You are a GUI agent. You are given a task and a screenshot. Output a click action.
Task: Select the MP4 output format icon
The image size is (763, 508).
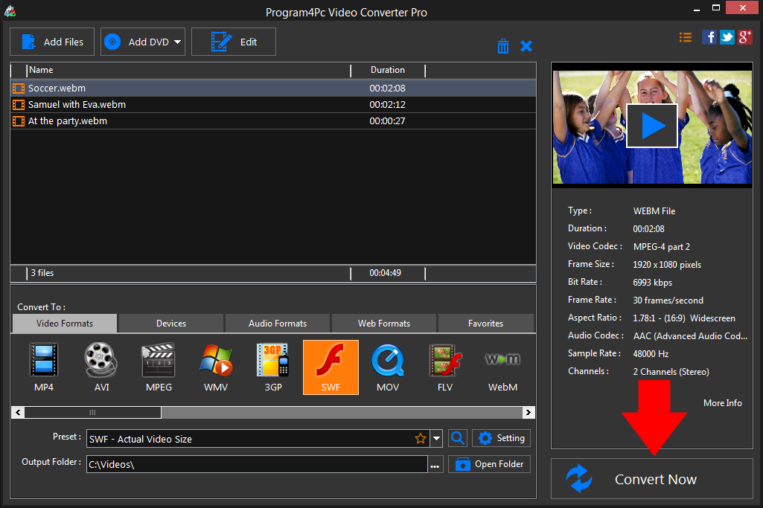[43, 367]
